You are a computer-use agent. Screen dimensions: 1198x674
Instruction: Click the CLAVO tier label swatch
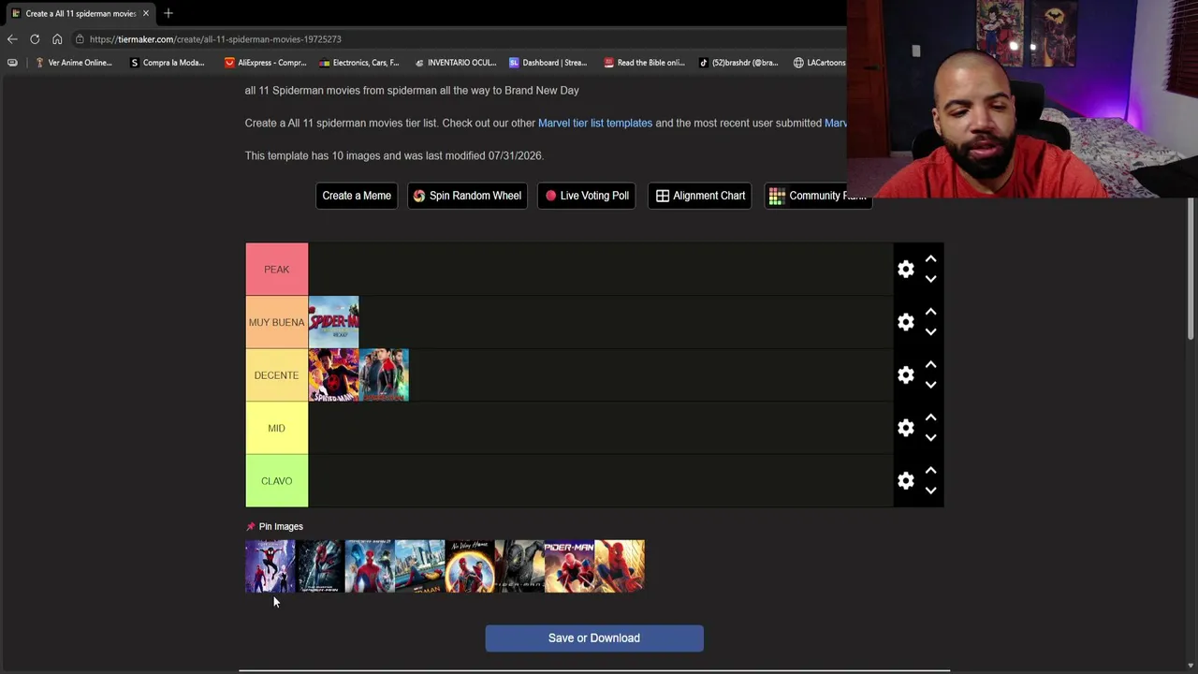pyautogui.click(x=276, y=481)
